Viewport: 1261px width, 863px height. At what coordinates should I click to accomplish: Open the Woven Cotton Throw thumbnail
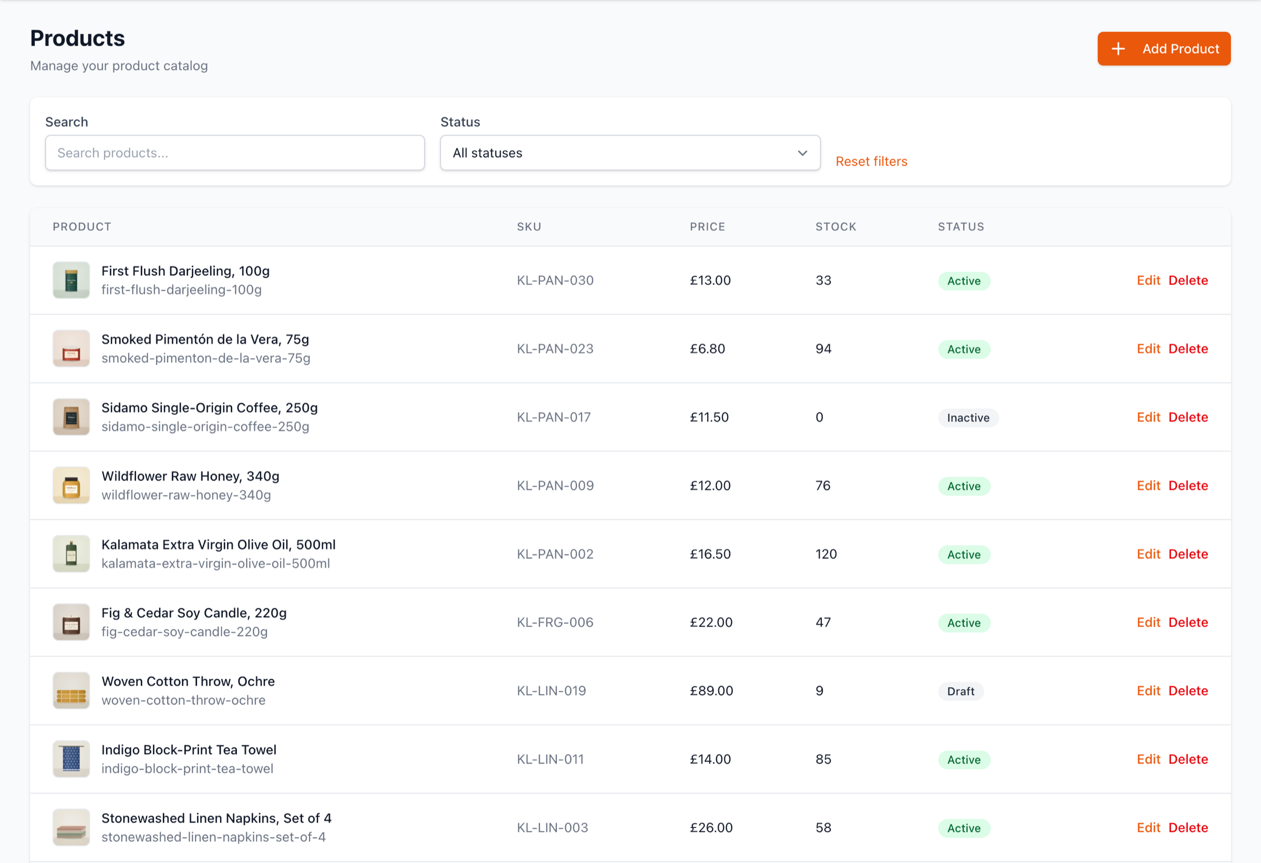pos(71,691)
